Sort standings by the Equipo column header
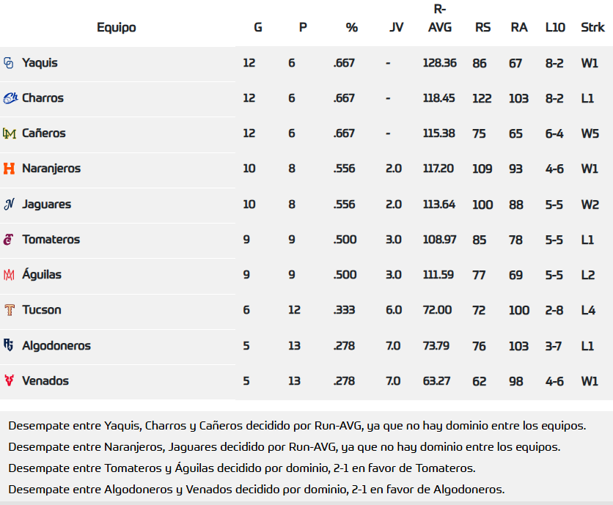613x505 pixels. [117, 28]
